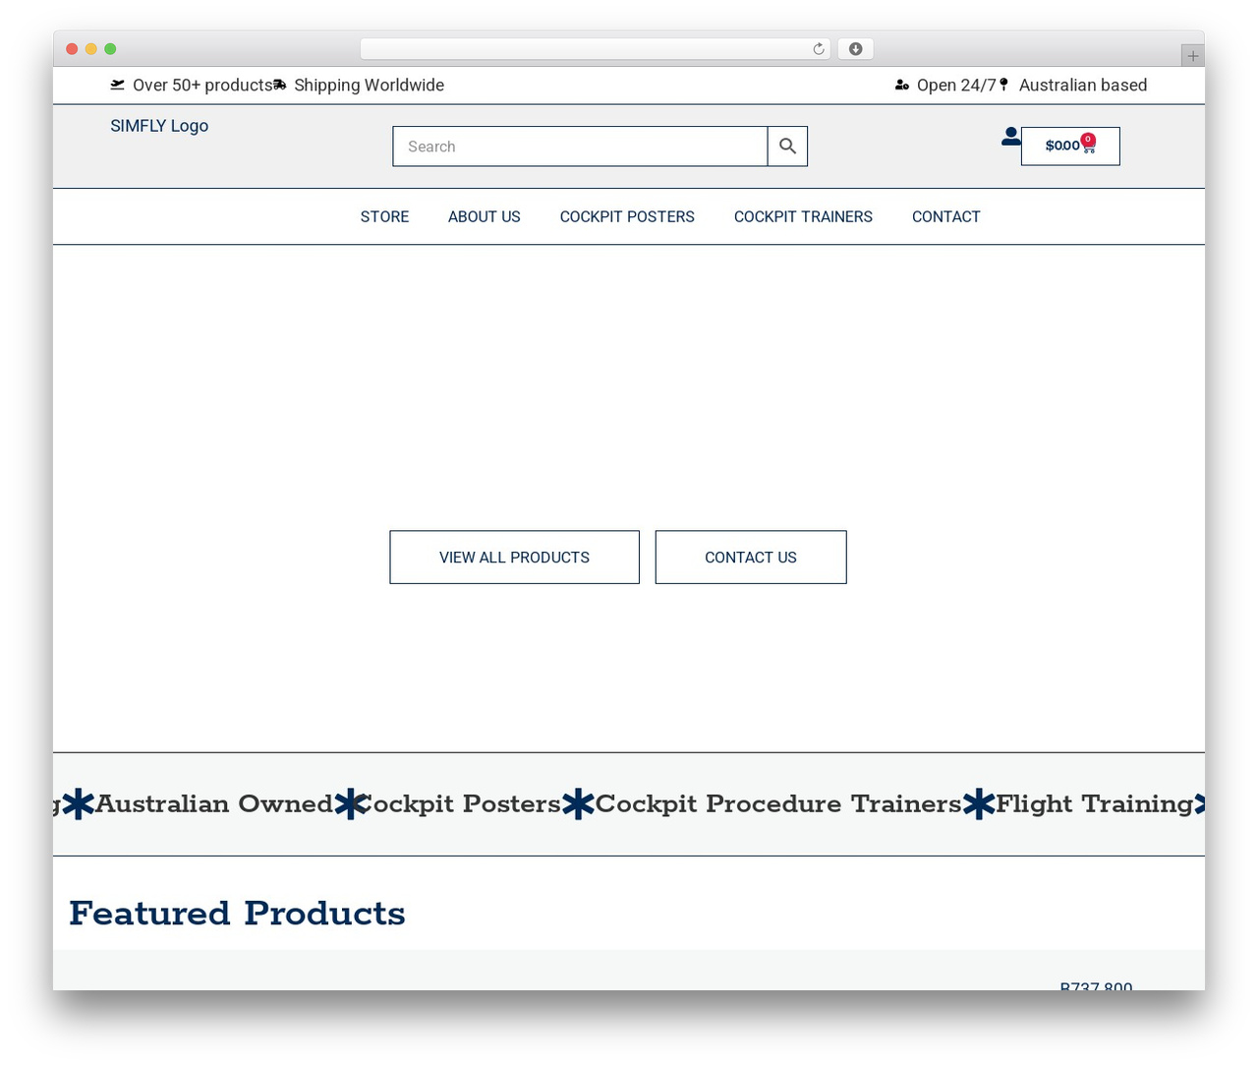Screen dimensions: 1258x1066
Task: Click the Contact Us button
Action: click(x=751, y=558)
